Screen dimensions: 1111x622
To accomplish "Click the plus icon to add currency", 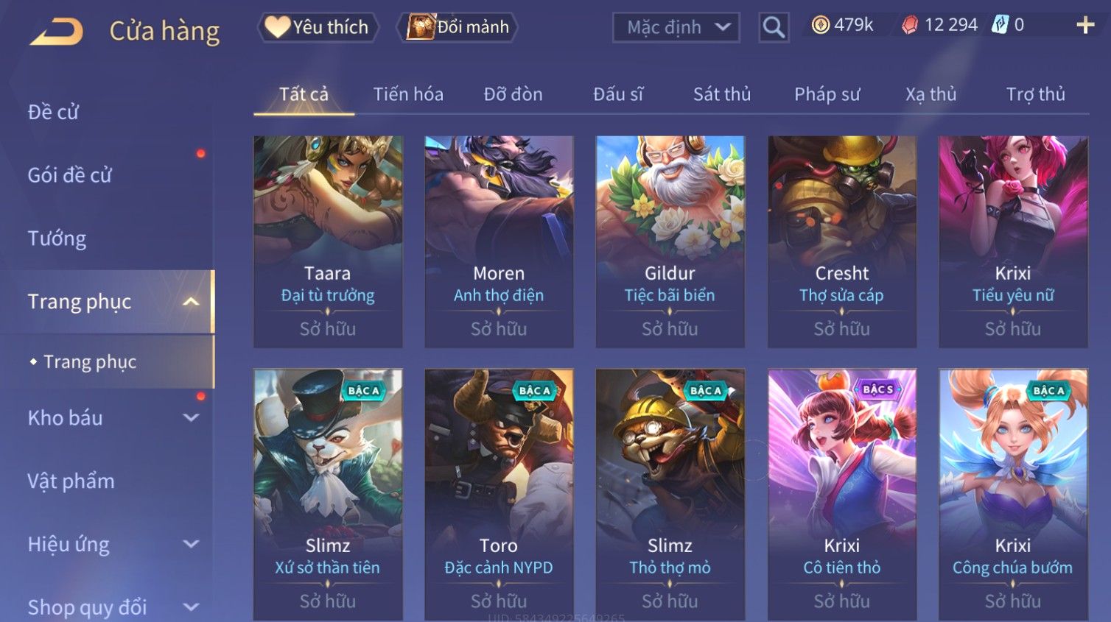I will click(x=1085, y=26).
